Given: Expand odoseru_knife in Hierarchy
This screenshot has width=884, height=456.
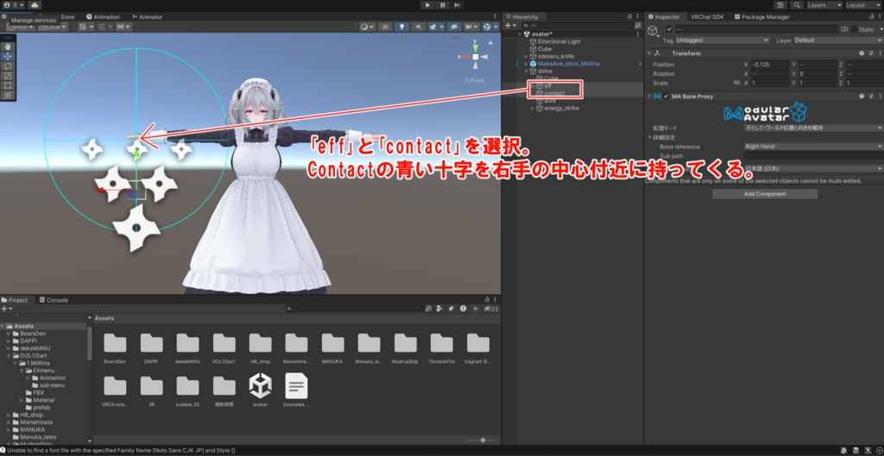Looking at the screenshot, I should 526,56.
